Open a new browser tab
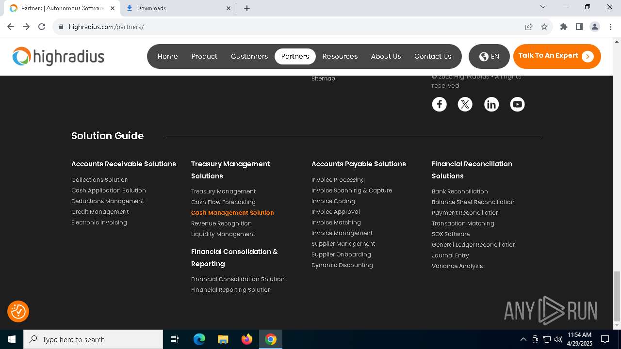Viewport: 621px width, 349px height. pyautogui.click(x=247, y=8)
